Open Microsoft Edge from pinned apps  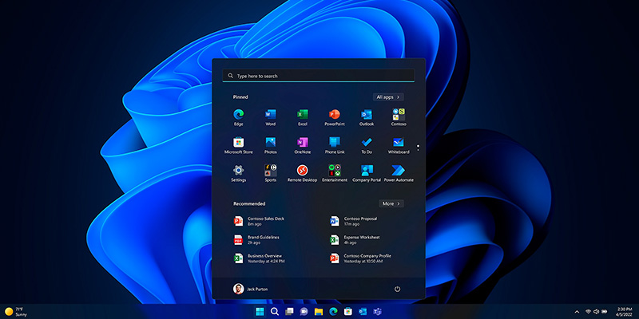point(238,116)
